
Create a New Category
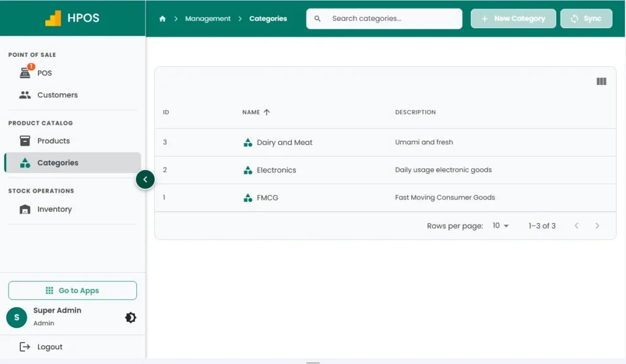coord(513,18)
